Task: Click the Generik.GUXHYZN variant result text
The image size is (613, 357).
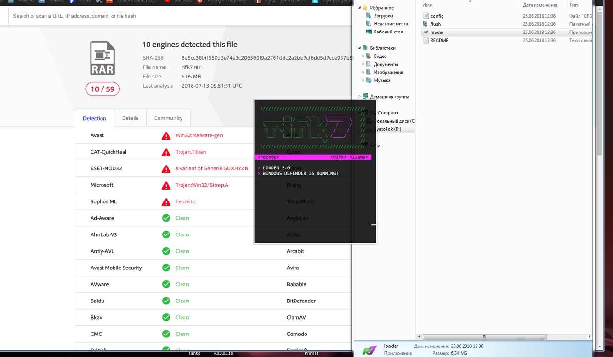Action: tap(212, 168)
